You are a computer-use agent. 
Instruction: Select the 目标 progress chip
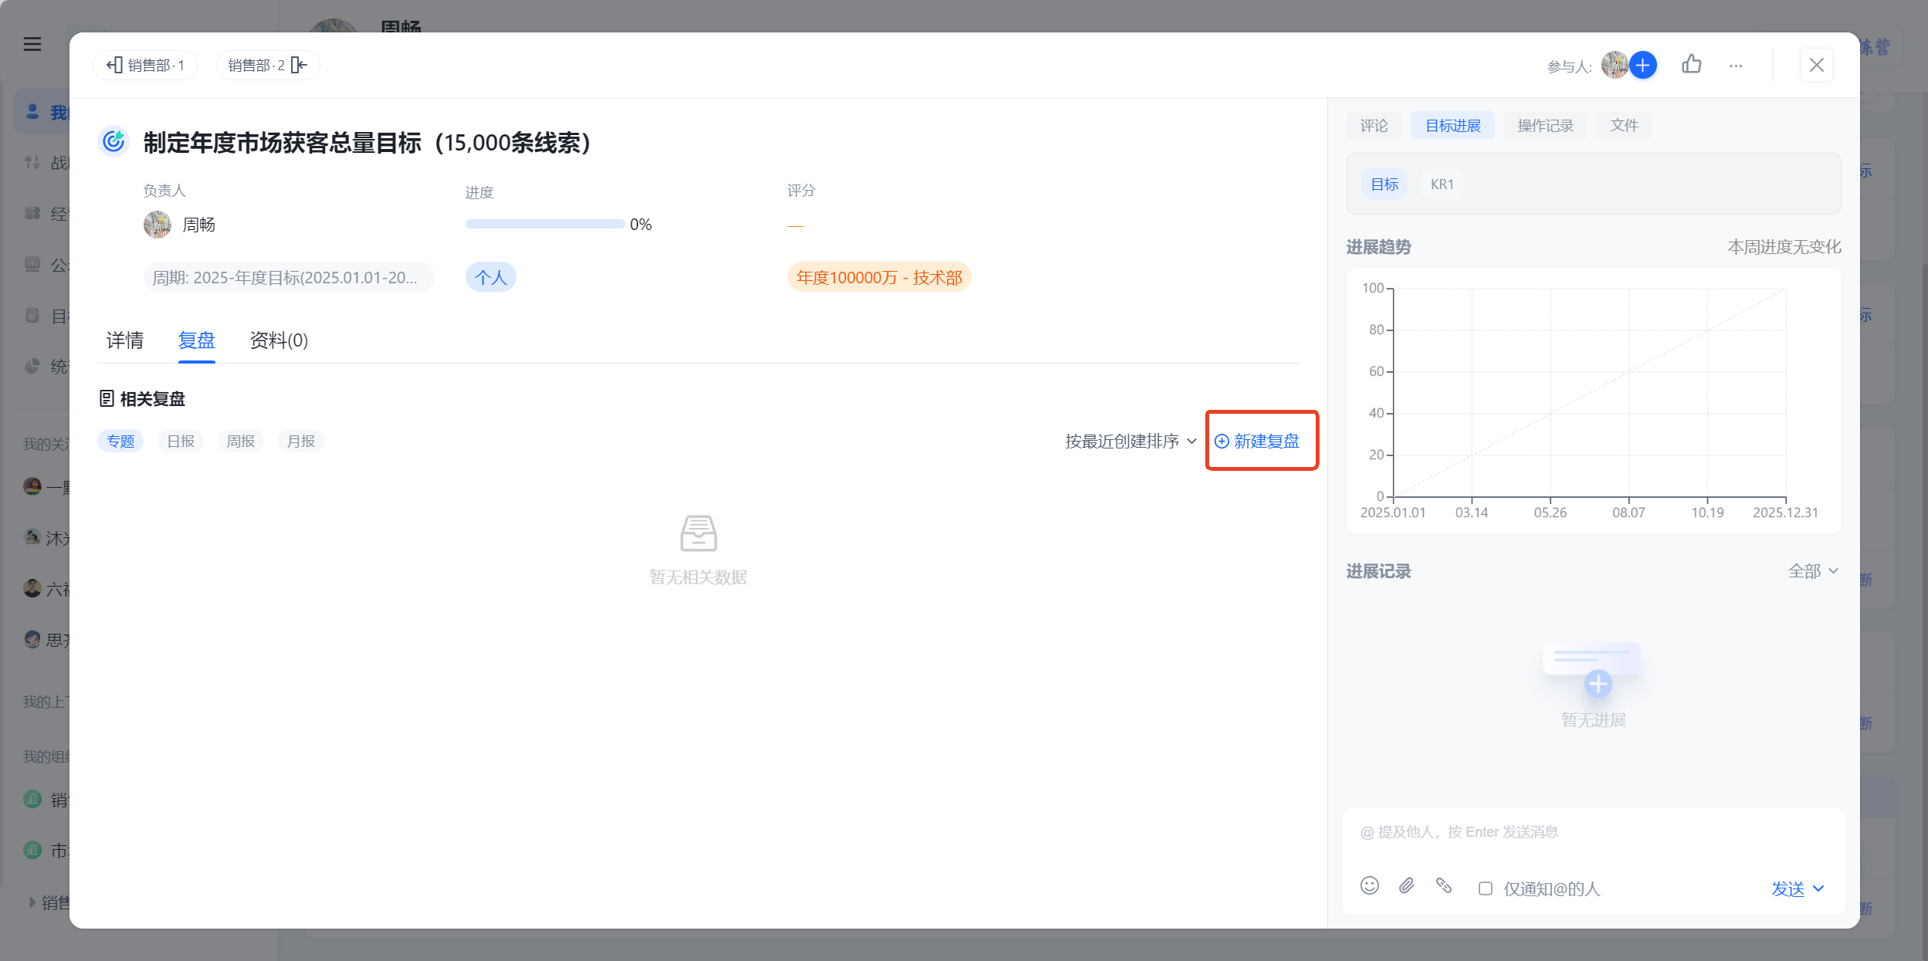point(1384,184)
